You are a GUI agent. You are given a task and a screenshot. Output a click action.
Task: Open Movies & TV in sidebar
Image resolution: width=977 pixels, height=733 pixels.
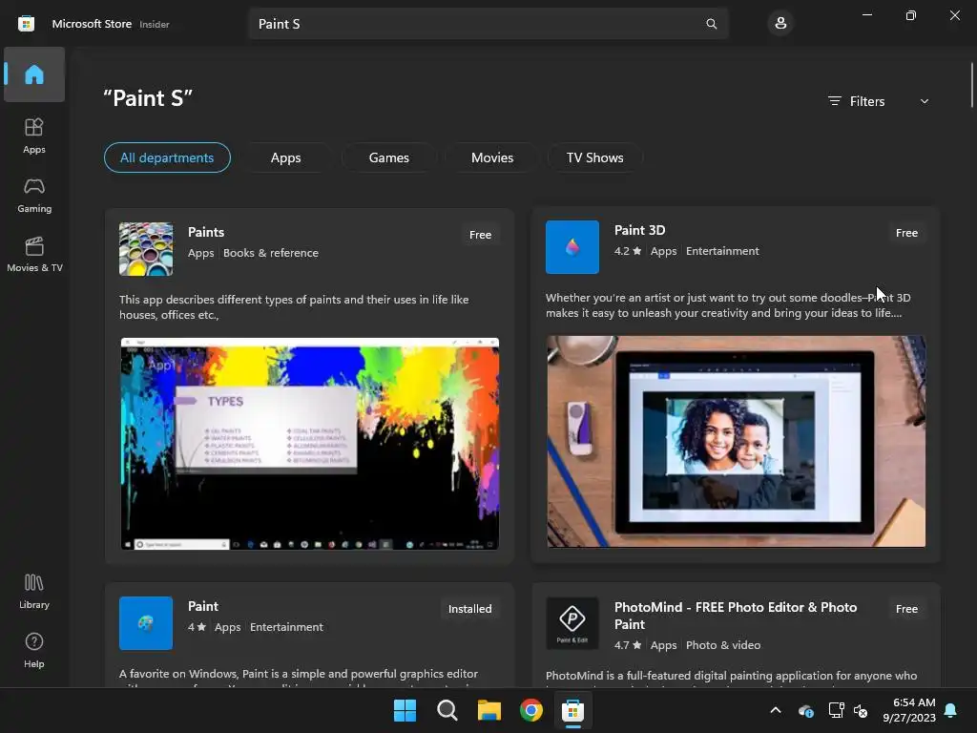[34, 254]
